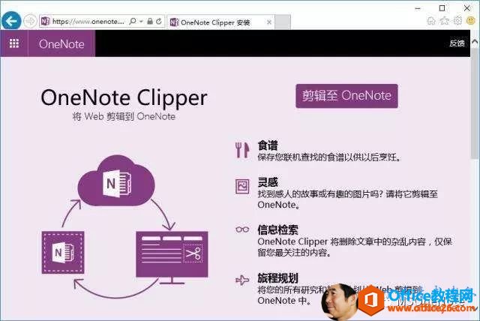Click the browser back arrow button
480x321 pixels.
pos(11,21)
